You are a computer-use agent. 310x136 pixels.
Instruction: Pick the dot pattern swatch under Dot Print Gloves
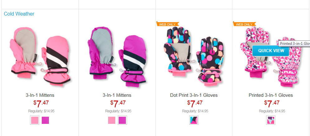[x=193, y=120]
